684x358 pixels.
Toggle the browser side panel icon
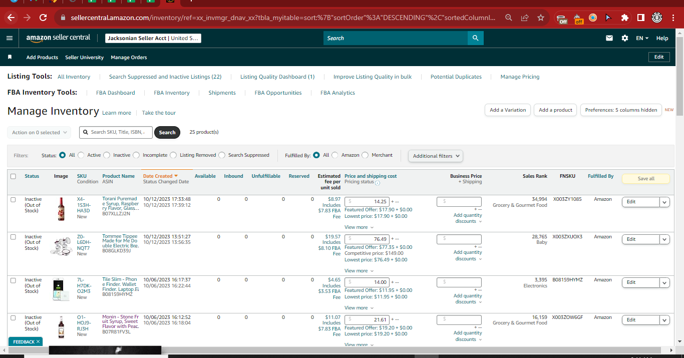[x=640, y=18]
